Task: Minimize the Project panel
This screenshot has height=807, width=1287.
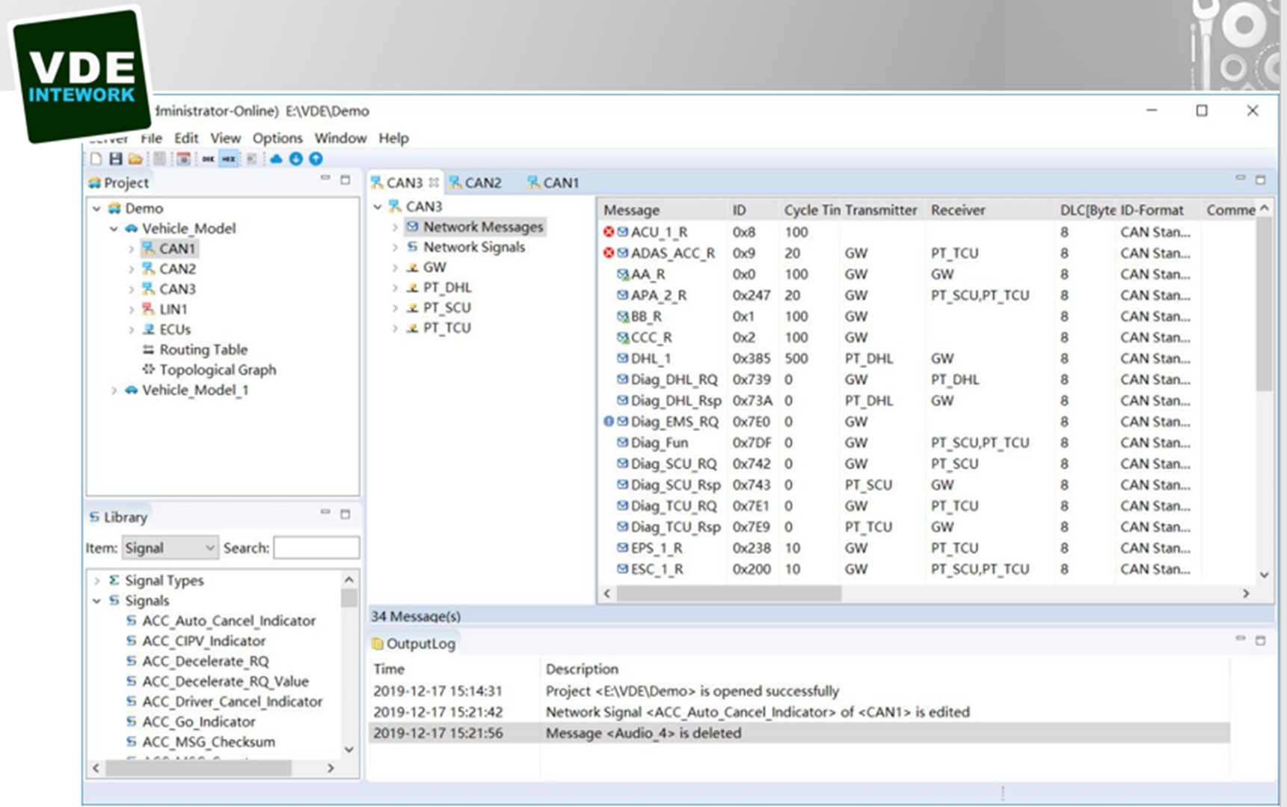Action: pos(325,178)
